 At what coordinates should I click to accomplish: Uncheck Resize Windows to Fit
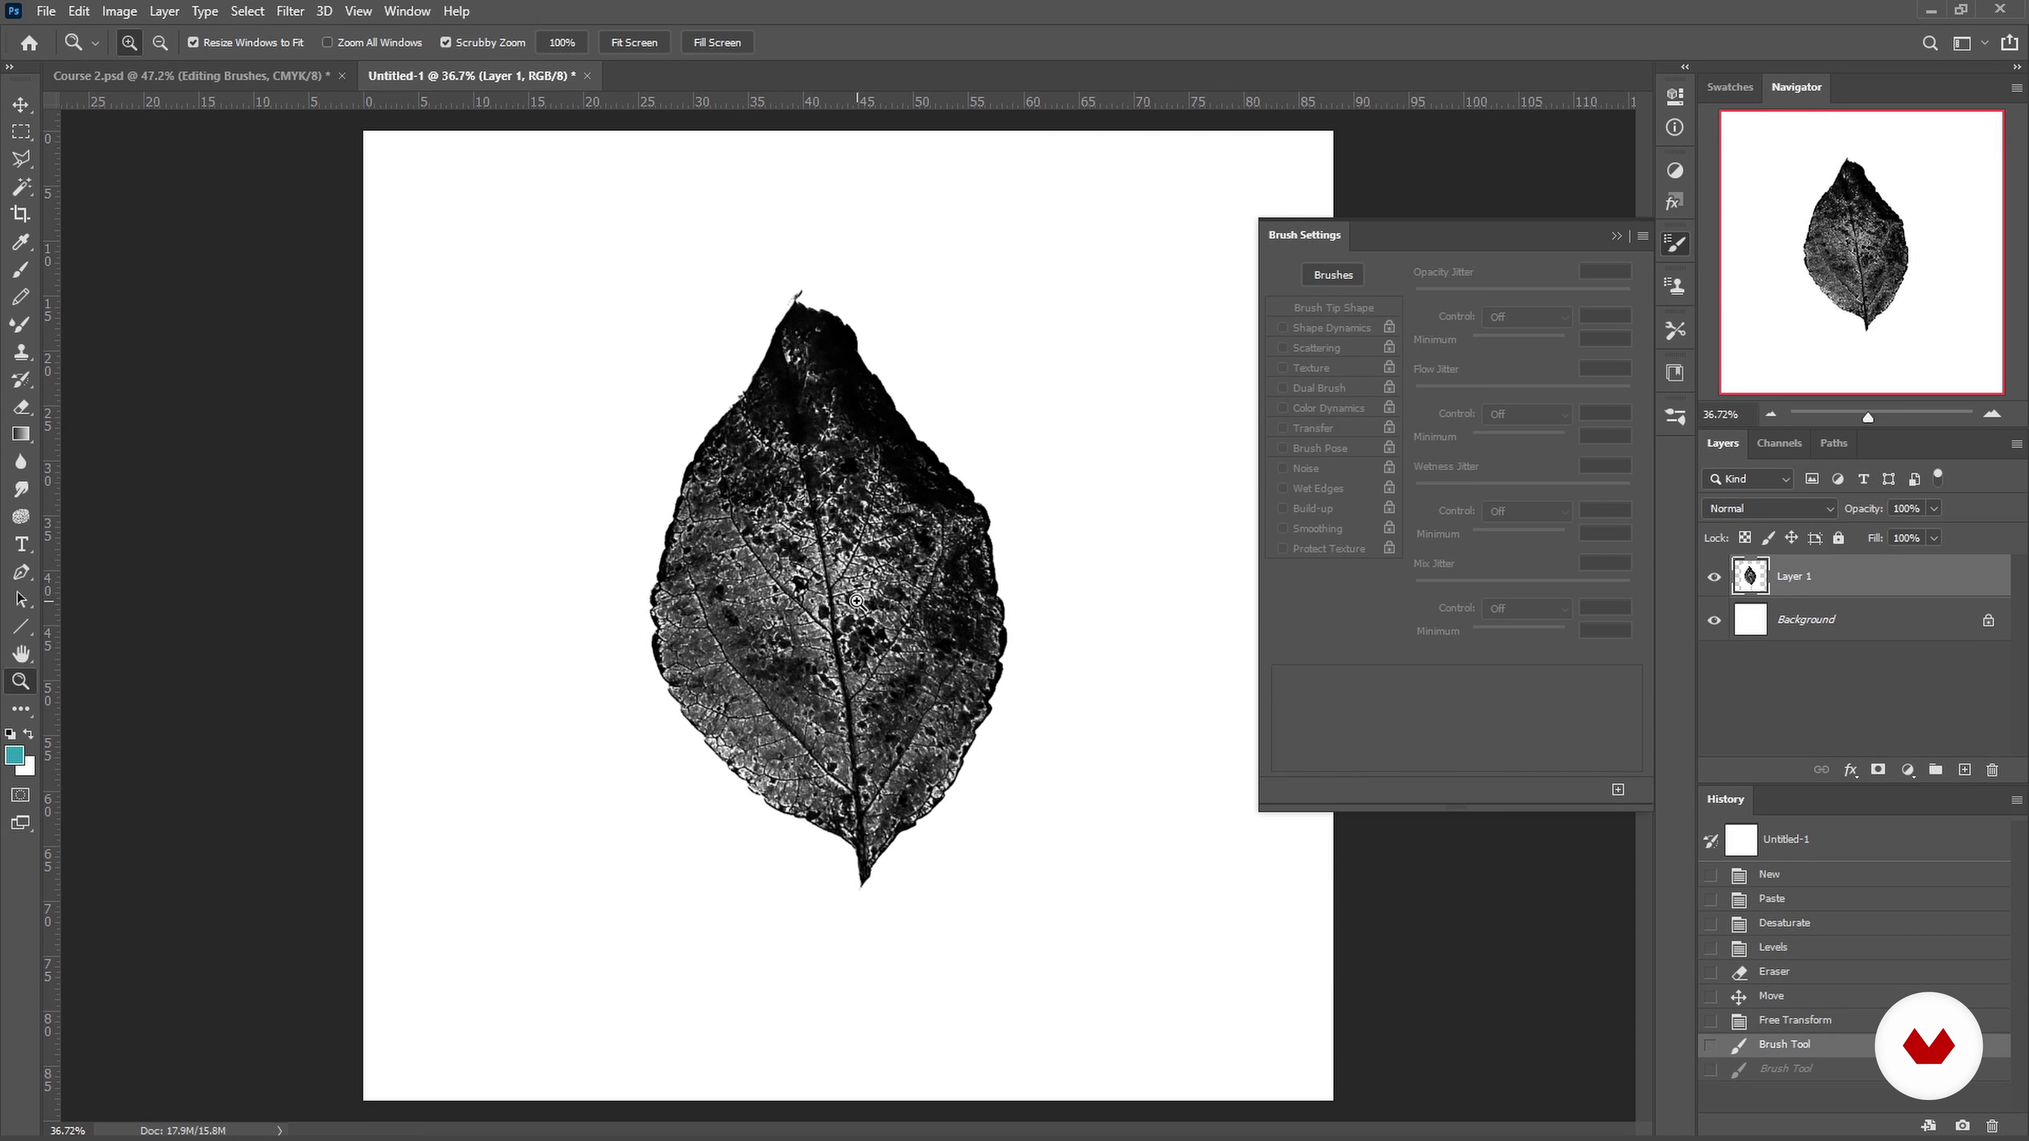[193, 42]
